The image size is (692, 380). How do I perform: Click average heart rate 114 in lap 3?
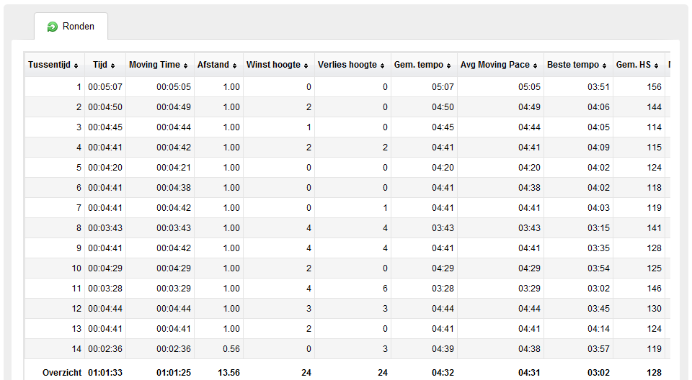pos(654,127)
